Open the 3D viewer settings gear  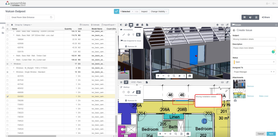point(217,25)
